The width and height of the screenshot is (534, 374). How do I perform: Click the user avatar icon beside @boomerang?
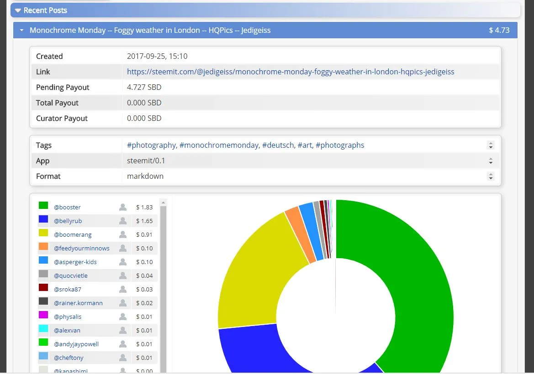pyautogui.click(x=122, y=234)
